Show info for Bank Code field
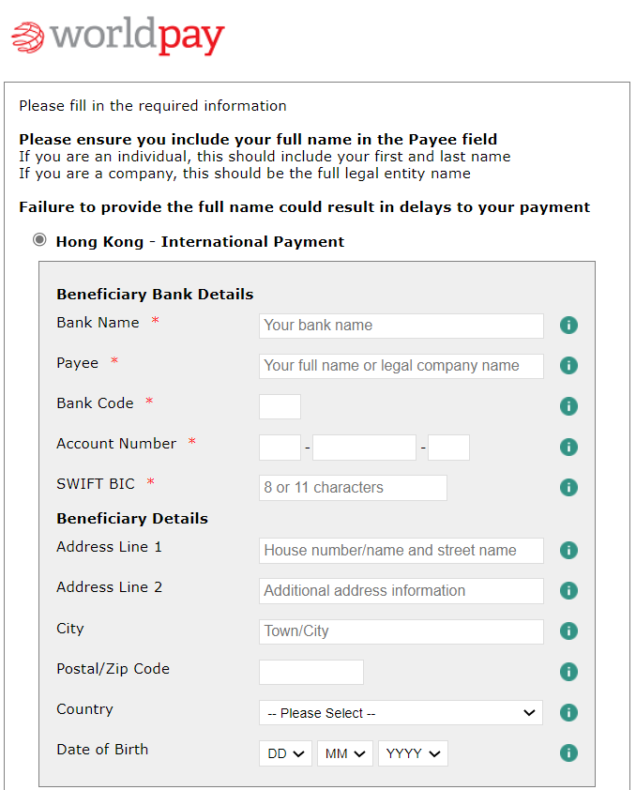Viewport: 636px width, 790px height. coord(568,406)
